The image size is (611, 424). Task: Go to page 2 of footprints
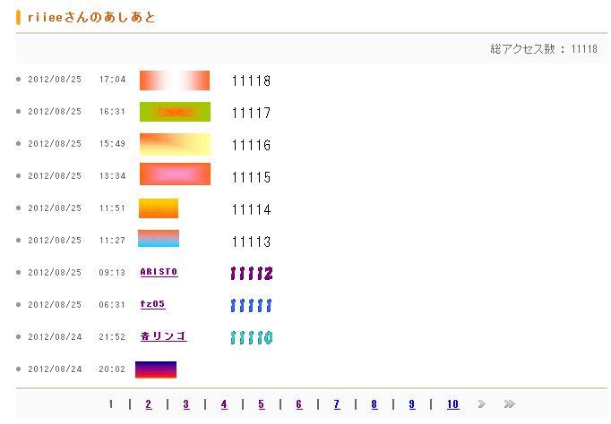click(149, 404)
